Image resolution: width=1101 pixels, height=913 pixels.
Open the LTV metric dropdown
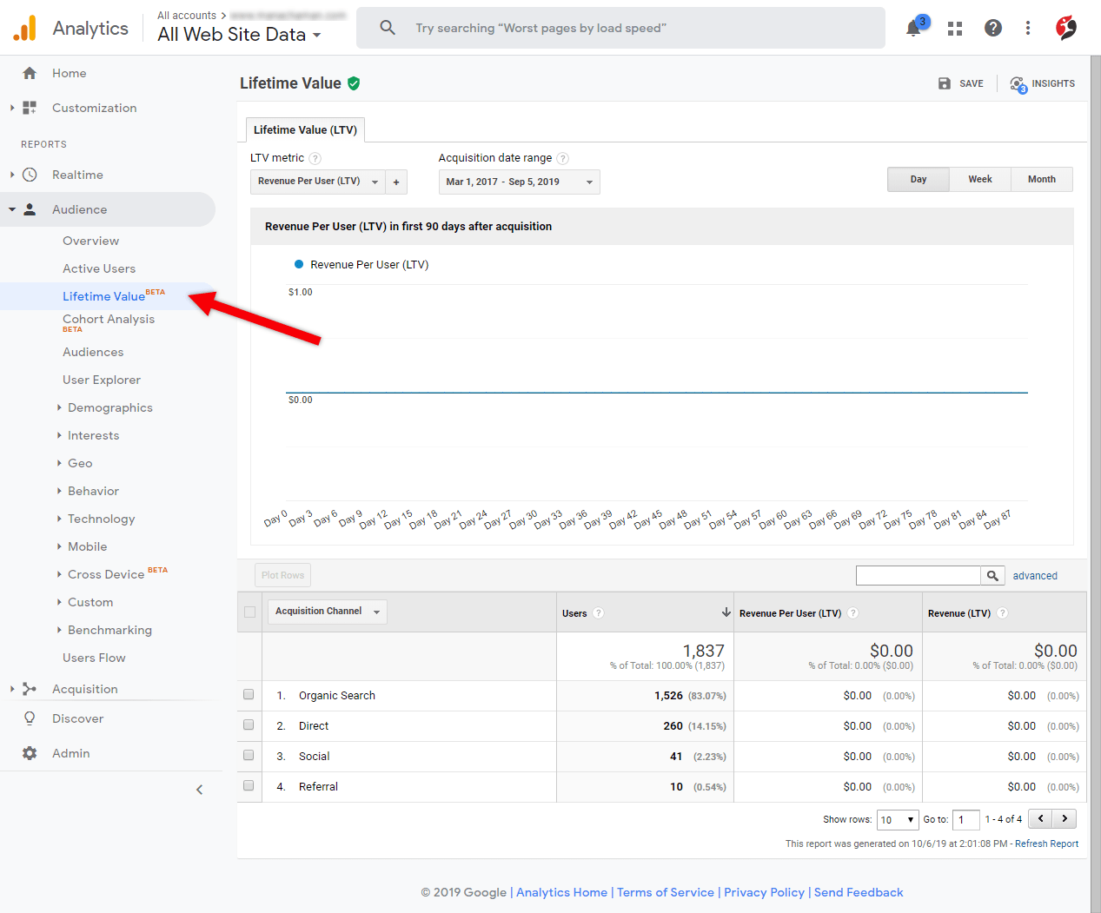(x=317, y=182)
